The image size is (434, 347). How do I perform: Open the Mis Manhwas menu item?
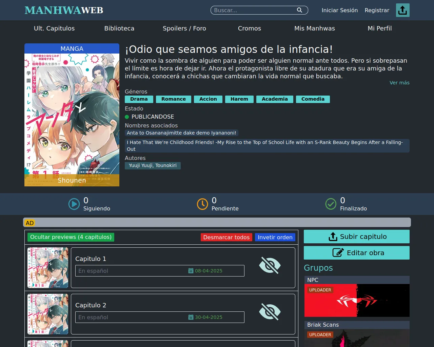click(315, 28)
